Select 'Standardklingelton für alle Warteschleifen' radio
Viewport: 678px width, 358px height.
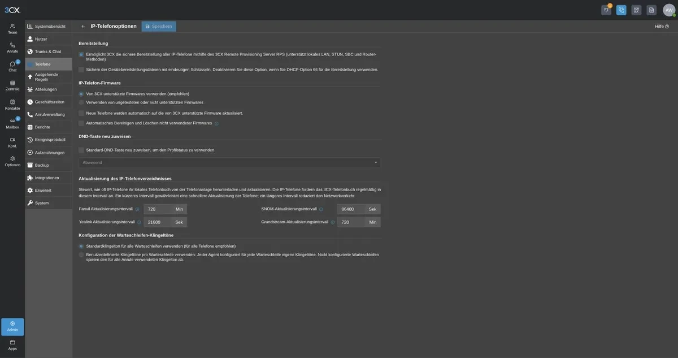(x=81, y=246)
